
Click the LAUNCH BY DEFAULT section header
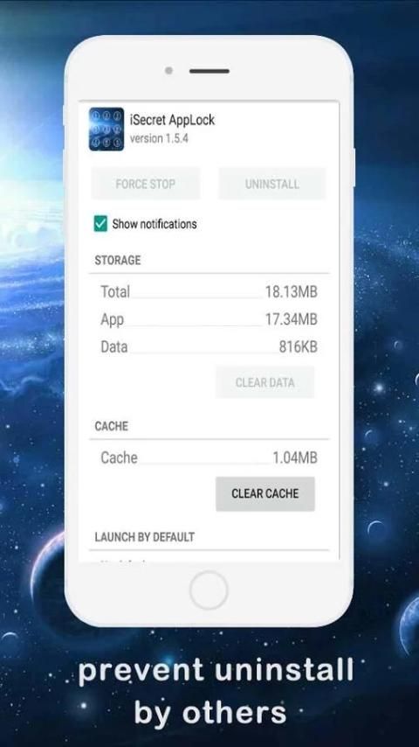pyautogui.click(x=145, y=537)
